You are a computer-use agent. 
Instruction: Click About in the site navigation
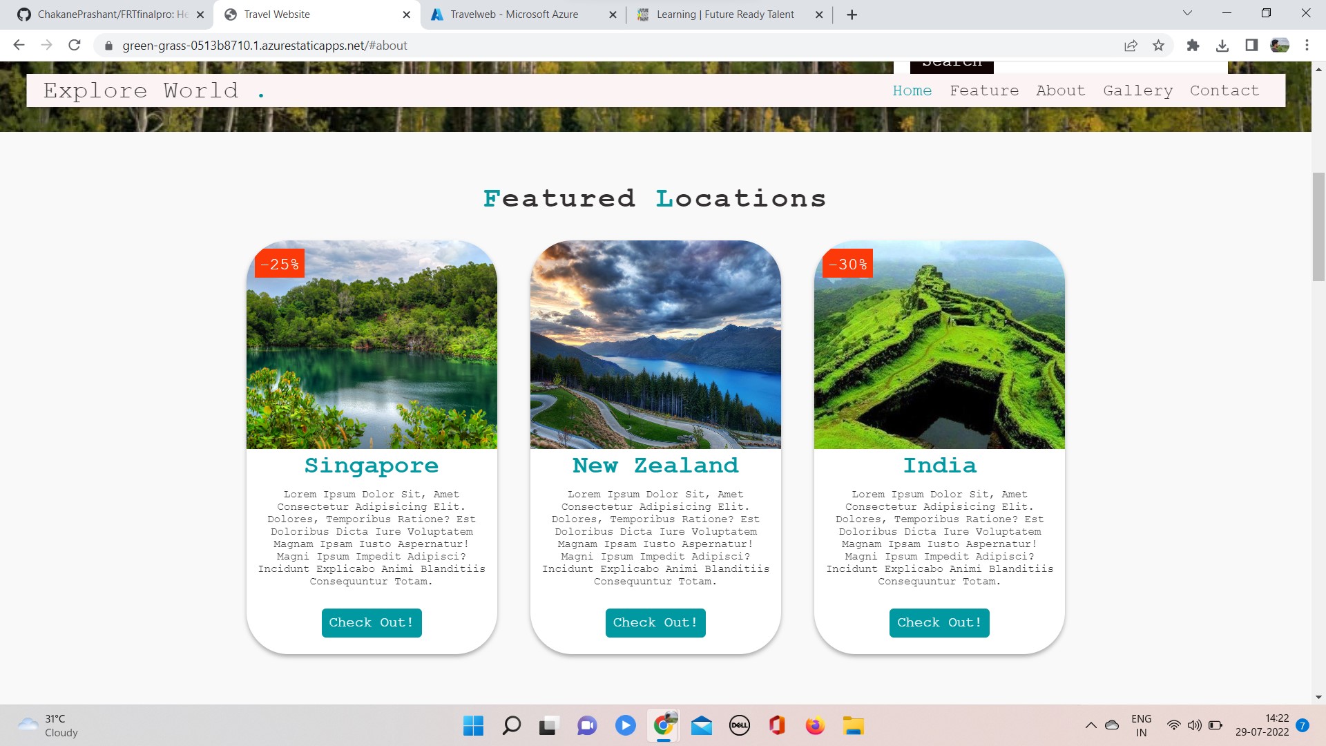click(x=1060, y=90)
